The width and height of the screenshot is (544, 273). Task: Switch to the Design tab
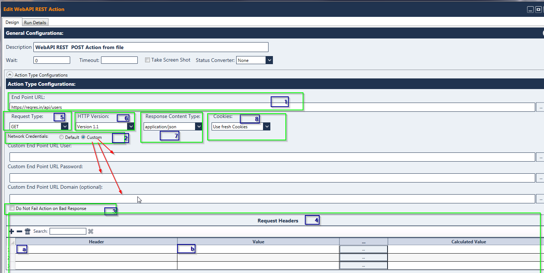pyautogui.click(x=12, y=22)
